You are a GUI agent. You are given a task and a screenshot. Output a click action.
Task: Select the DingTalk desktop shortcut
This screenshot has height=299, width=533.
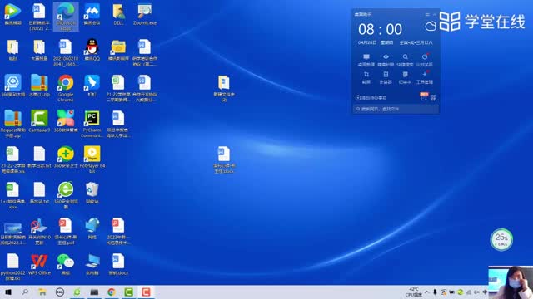92,86
